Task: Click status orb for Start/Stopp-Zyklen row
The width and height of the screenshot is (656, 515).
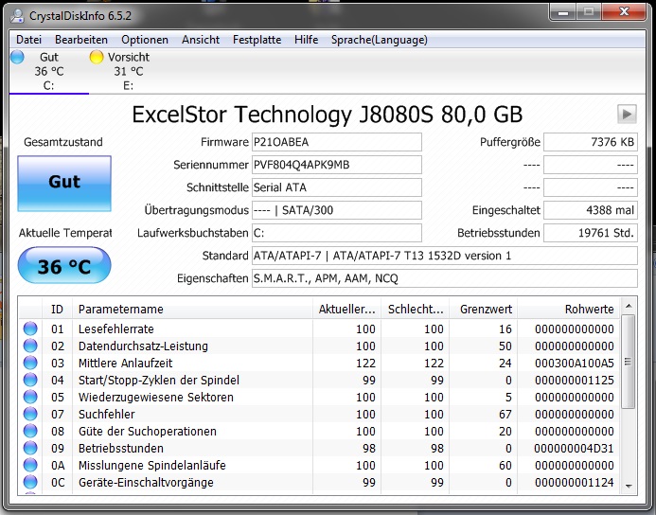Action: (x=30, y=380)
